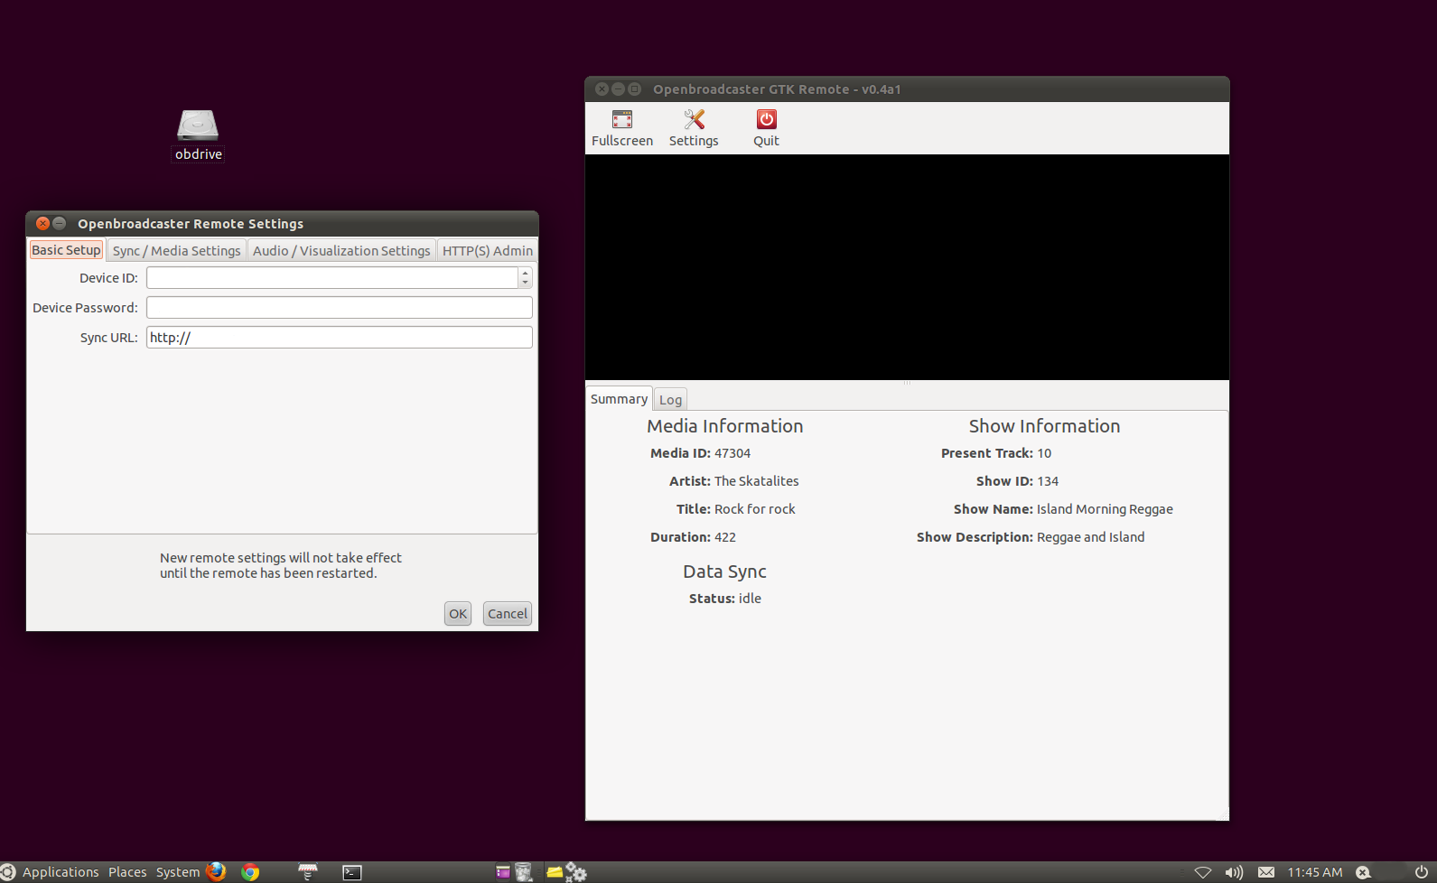Click the artist name The Skatalites
Screen dimensions: 1437x883
pos(757,481)
